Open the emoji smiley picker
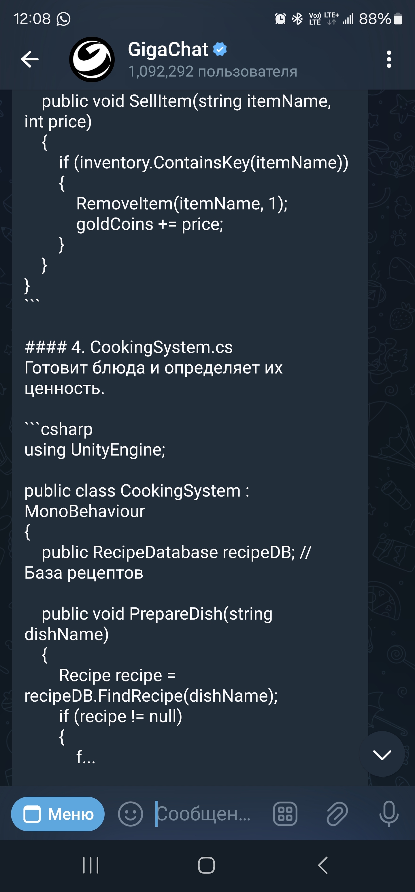This screenshot has height=892, width=415. [x=130, y=814]
